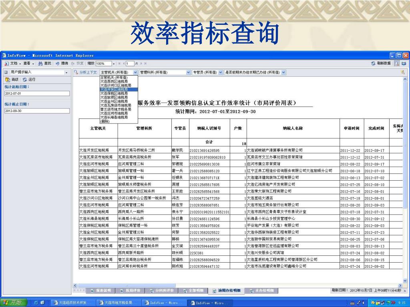Switch to the 逾期办结明细 report tab
Image resolution: width=410 pixels, height=307 pixels.
(227, 291)
